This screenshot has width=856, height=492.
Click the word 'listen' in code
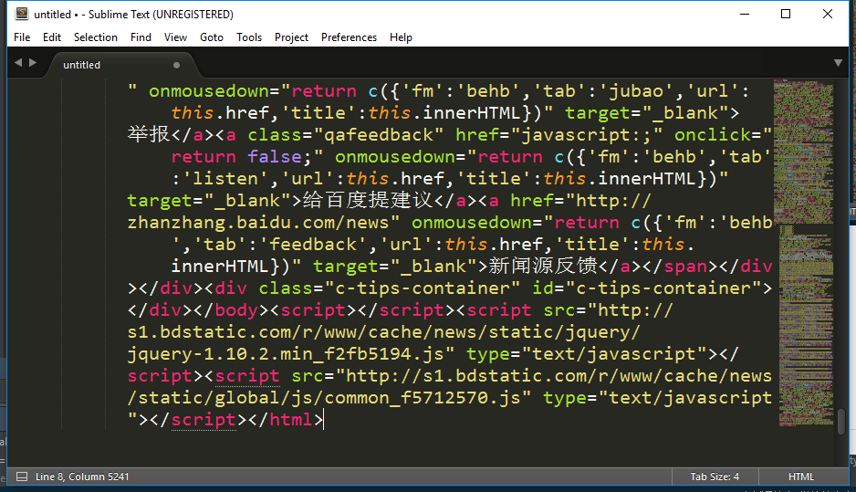[x=225, y=179]
